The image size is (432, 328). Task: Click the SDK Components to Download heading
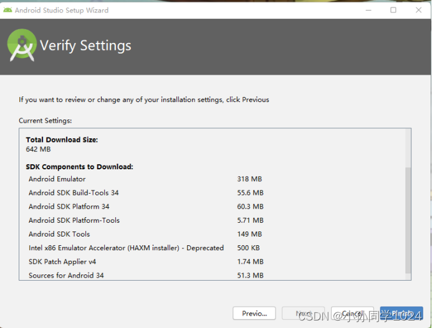coord(79,167)
